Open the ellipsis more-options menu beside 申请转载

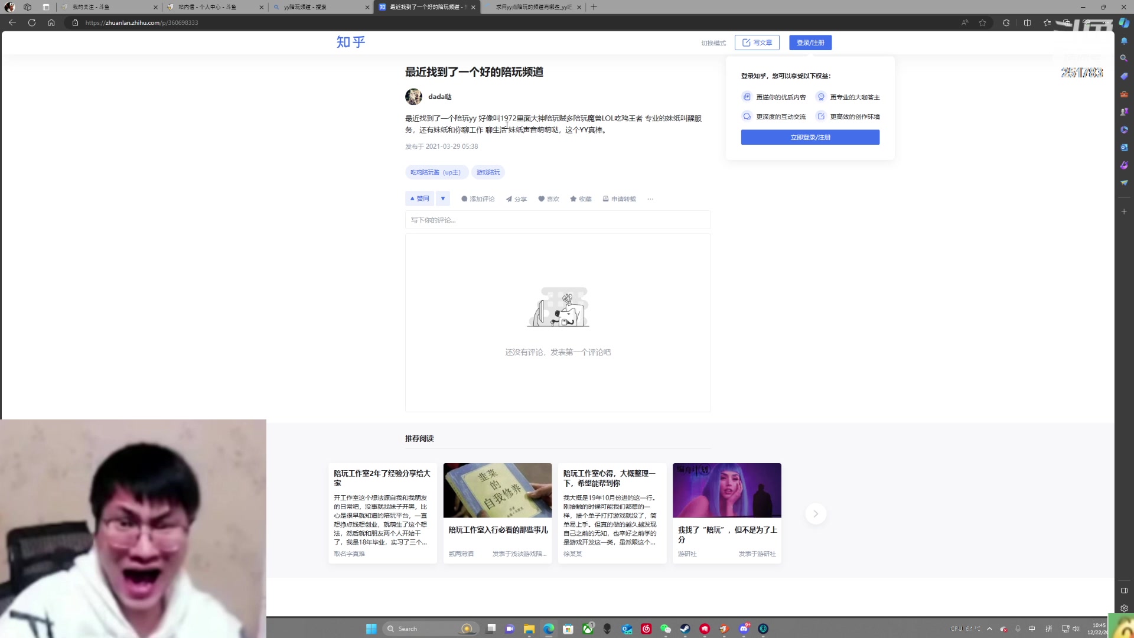coord(650,199)
